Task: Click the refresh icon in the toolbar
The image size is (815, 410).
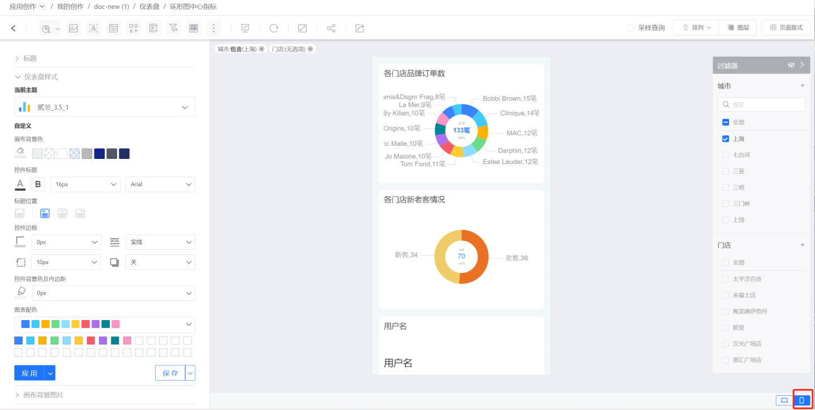Action: pos(274,28)
